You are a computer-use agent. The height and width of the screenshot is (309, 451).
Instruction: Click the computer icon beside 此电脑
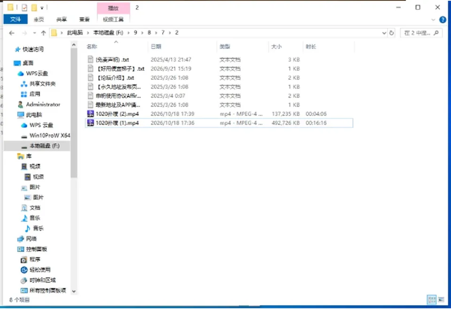pos(21,115)
